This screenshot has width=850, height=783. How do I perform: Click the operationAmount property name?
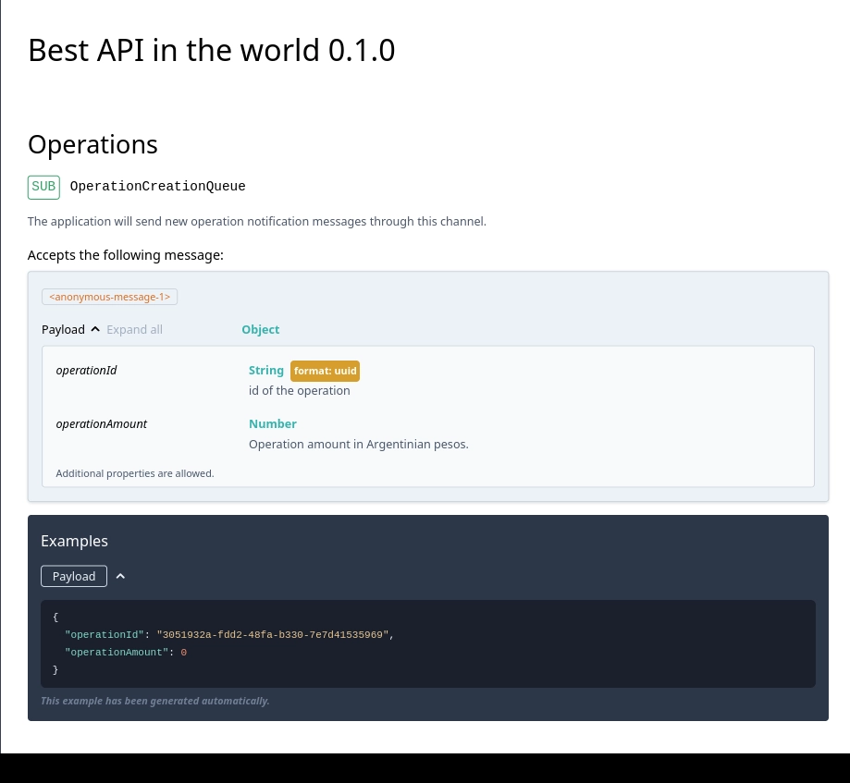101,423
